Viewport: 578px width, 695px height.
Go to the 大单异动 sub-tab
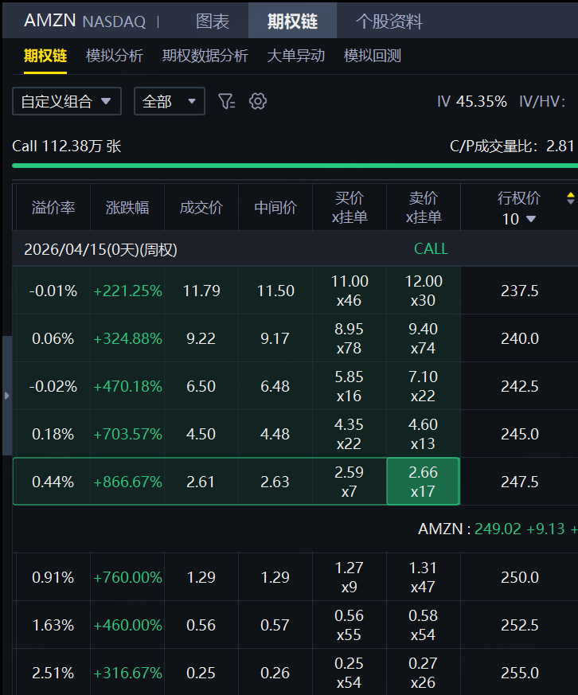click(296, 56)
